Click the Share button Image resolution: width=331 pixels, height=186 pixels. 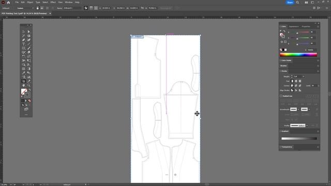(290, 3)
